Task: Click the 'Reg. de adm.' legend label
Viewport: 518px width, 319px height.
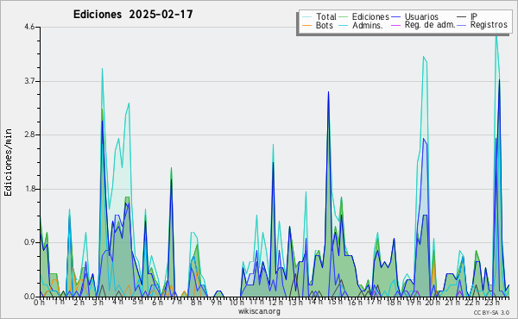Action: (430, 25)
